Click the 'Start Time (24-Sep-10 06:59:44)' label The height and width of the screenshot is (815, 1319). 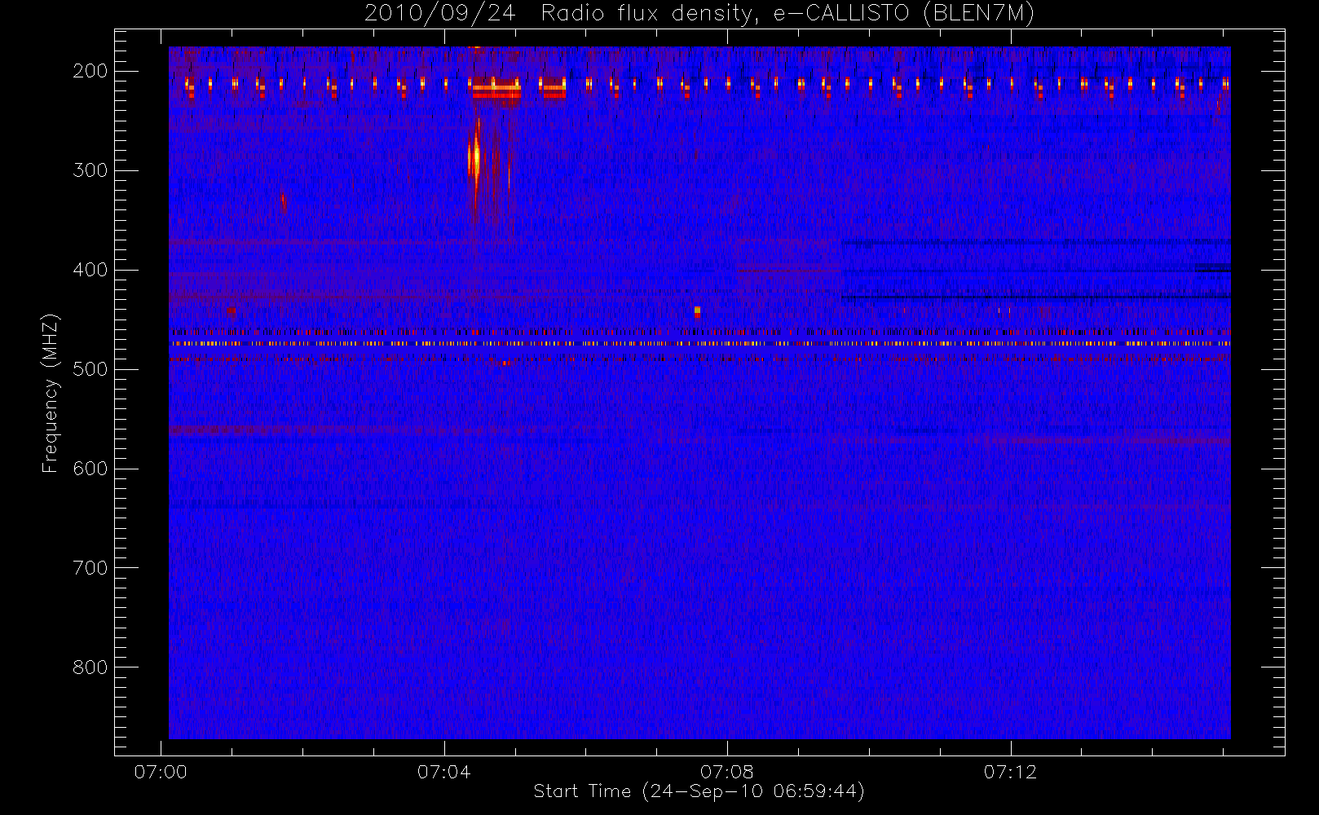coord(699,791)
